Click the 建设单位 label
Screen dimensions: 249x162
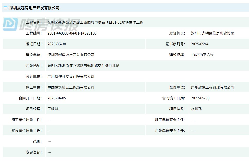pos(34,55)
